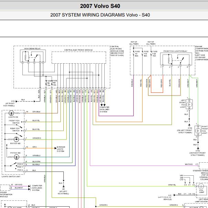This screenshot has height=208, width=208.
Task: Click the "BLU/WHT" wire label
Action: (x=19, y=188)
